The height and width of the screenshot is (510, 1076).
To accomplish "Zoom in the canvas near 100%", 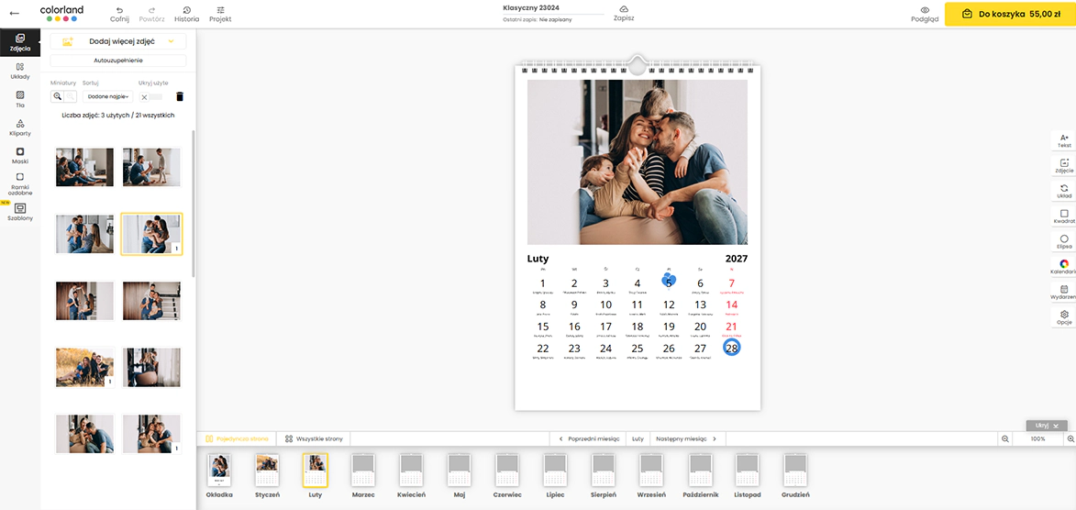I will pos(1070,438).
